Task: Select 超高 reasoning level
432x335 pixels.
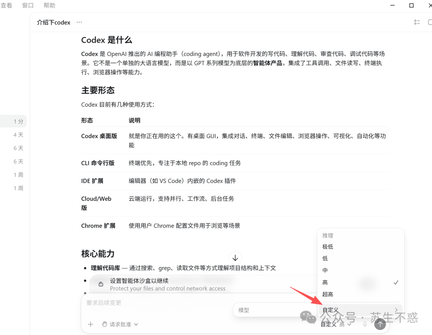Action: click(x=361, y=294)
